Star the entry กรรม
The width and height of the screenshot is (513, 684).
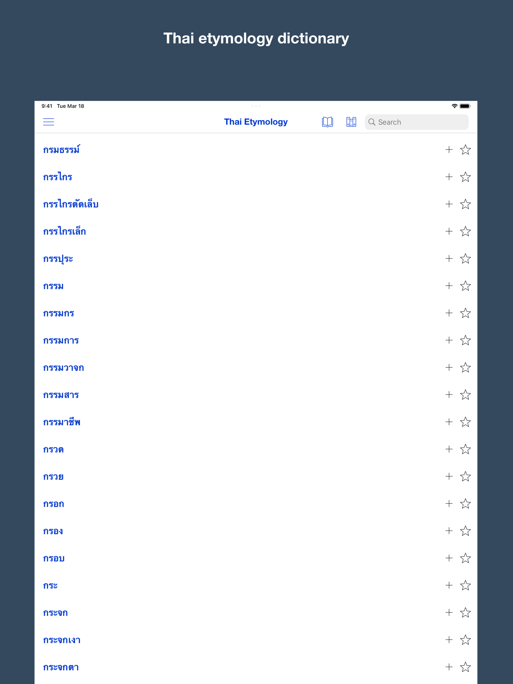coord(465,286)
